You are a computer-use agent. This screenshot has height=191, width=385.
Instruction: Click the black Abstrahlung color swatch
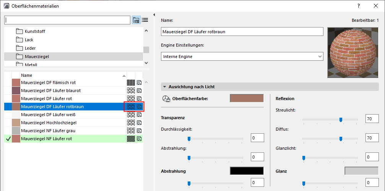(x=247, y=171)
